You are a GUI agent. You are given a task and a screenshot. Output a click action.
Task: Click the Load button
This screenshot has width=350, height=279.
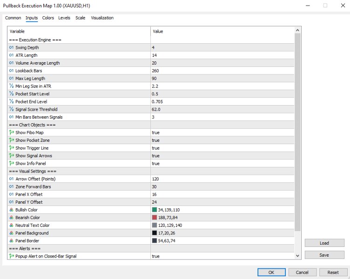point(324,243)
